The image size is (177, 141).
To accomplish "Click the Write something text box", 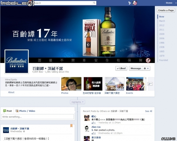I will click(x=38, y=117).
